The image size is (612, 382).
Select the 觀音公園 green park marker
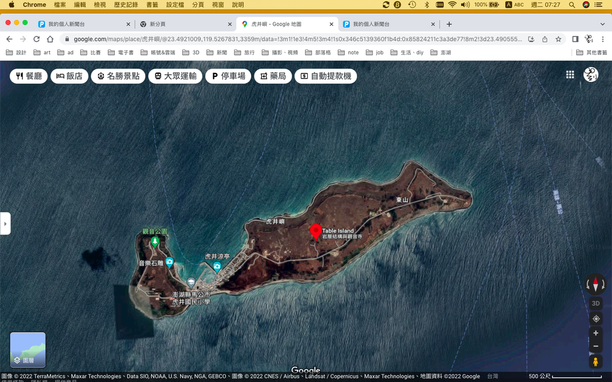155,241
